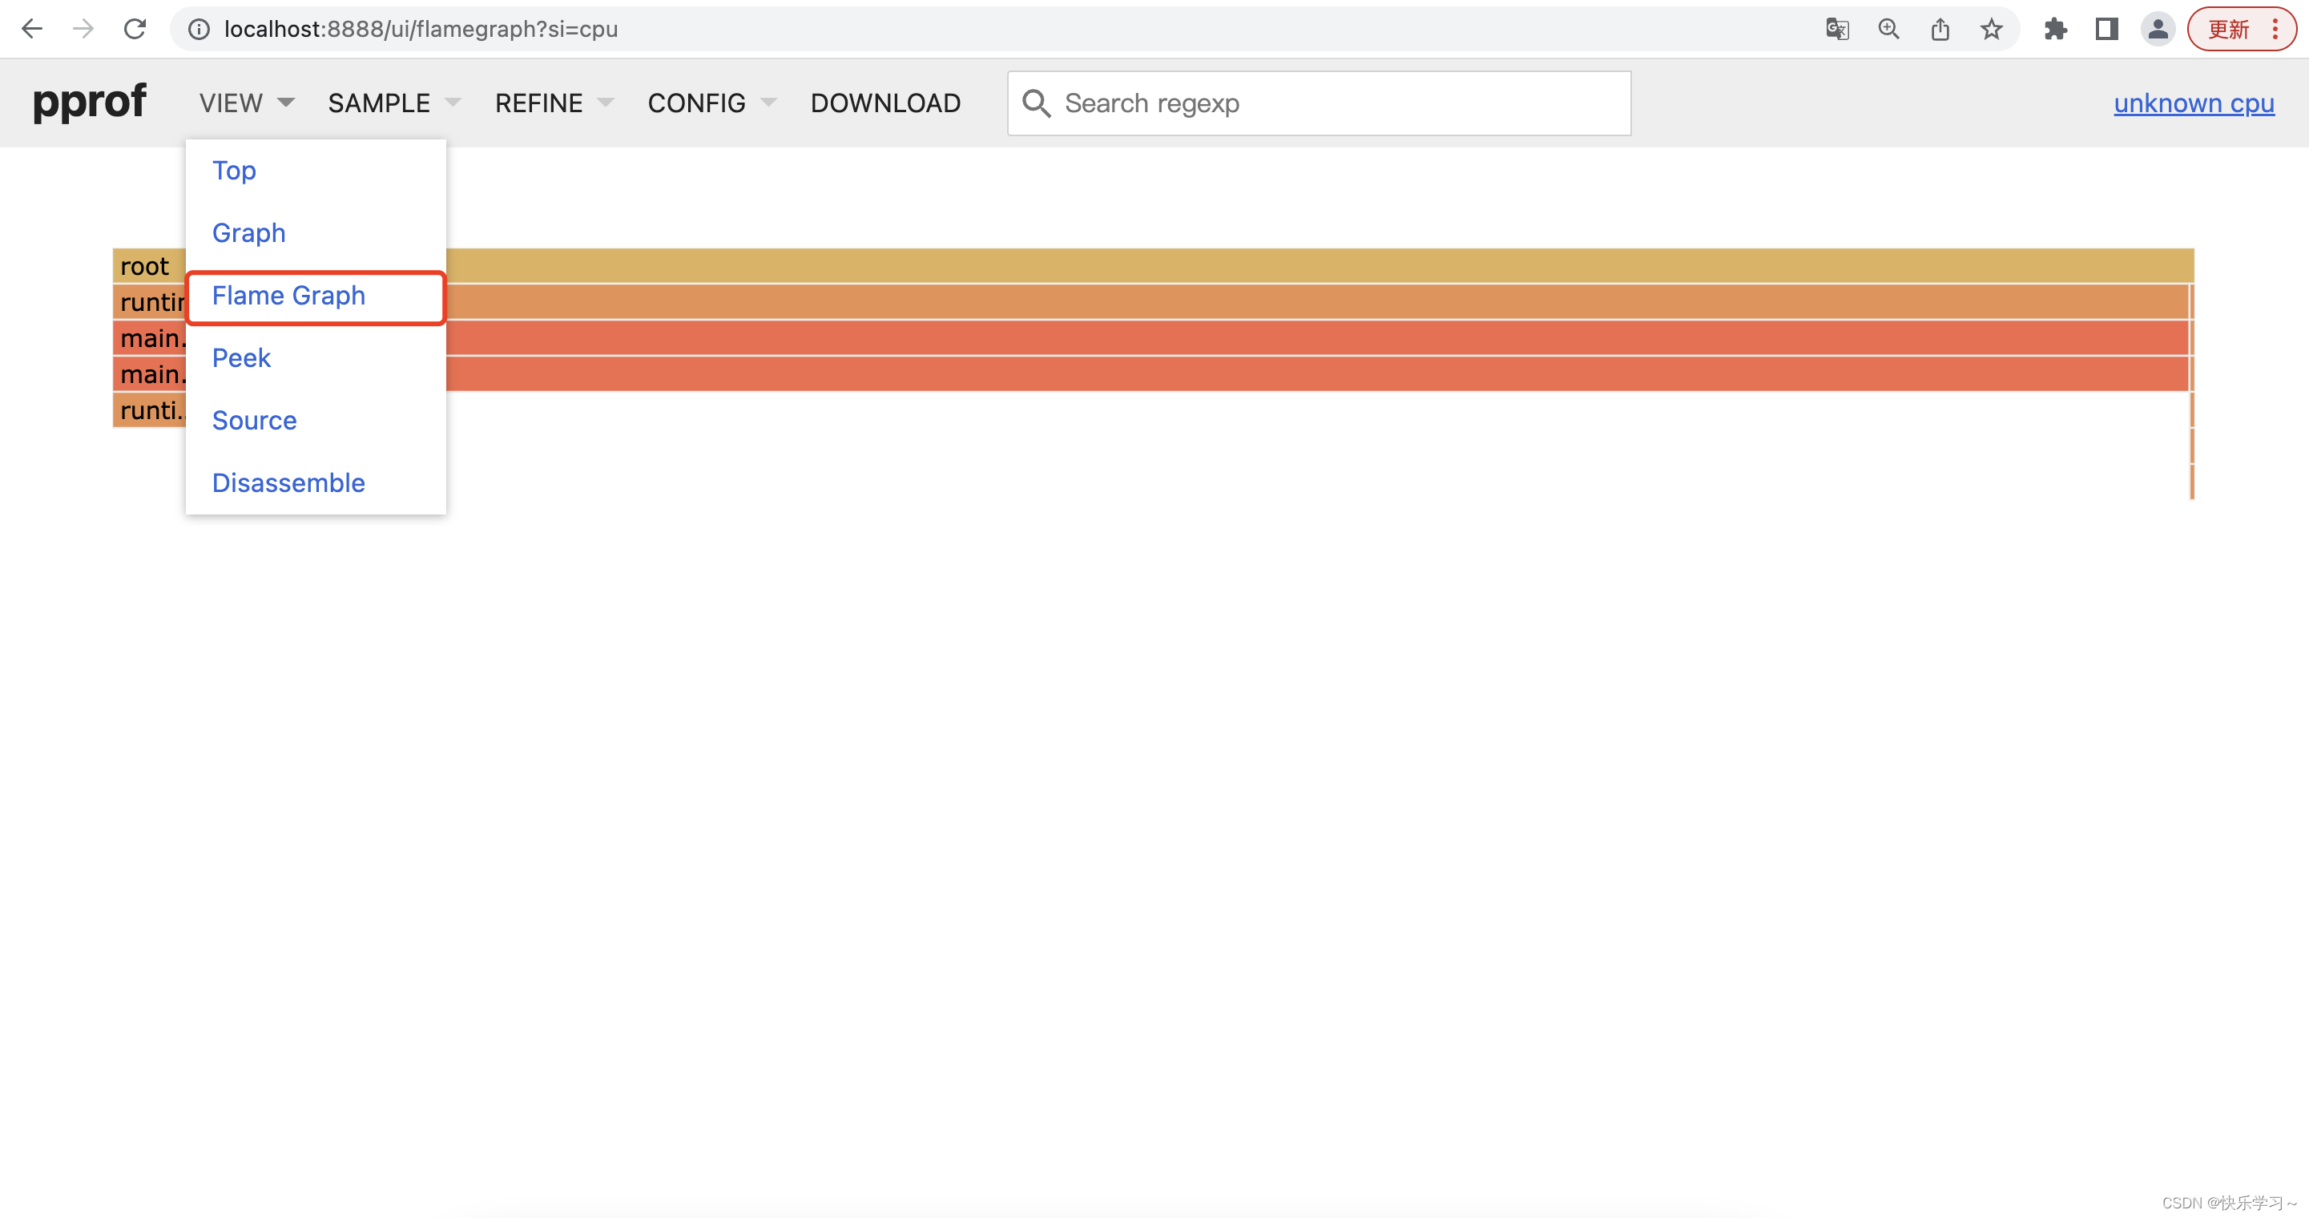
Task: Select Flame Graph from VIEW dropdown
Action: 288,295
